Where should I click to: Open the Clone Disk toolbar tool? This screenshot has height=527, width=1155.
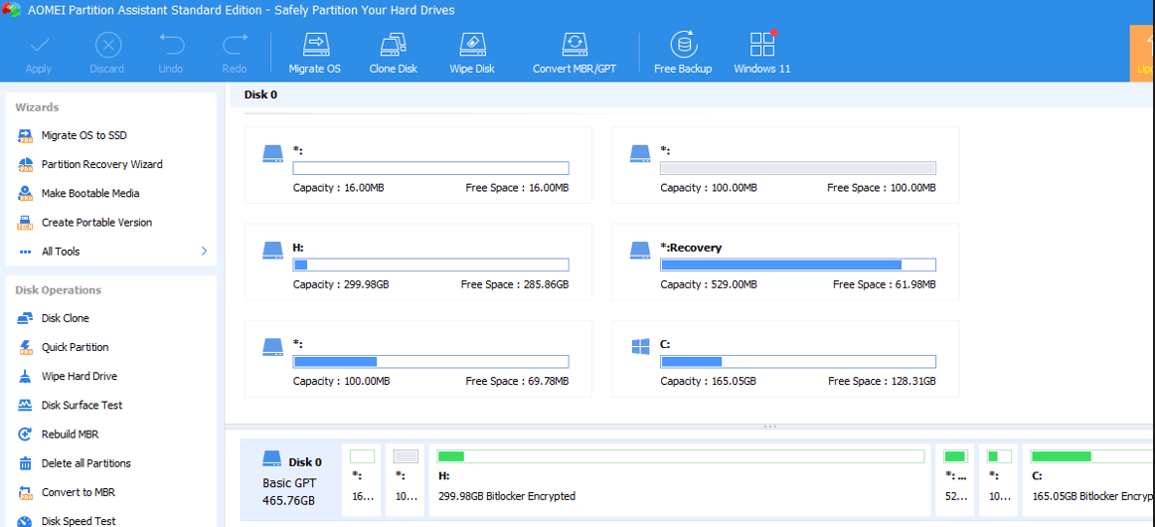click(394, 53)
